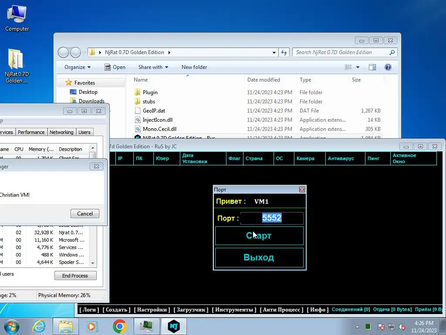Open Explorer help question mark icon
446x335 pixels.
(388, 67)
